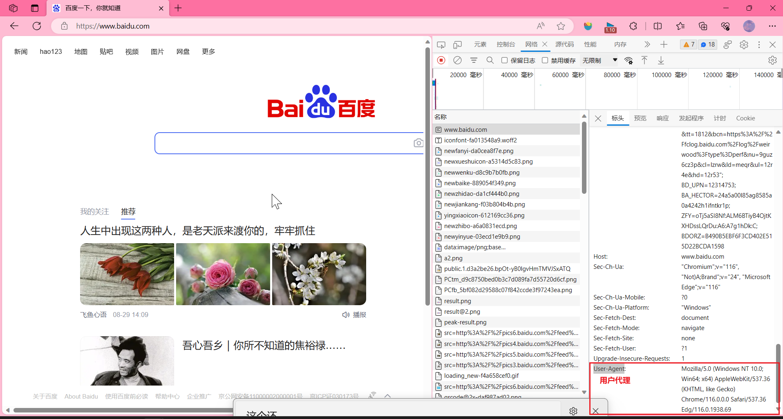Expand more DevTools tabs chevron
Screen dimensions: 783x419
(x=647, y=44)
